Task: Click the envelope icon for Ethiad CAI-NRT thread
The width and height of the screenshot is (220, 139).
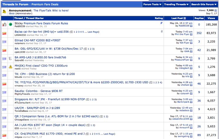Action: click(4, 42)
